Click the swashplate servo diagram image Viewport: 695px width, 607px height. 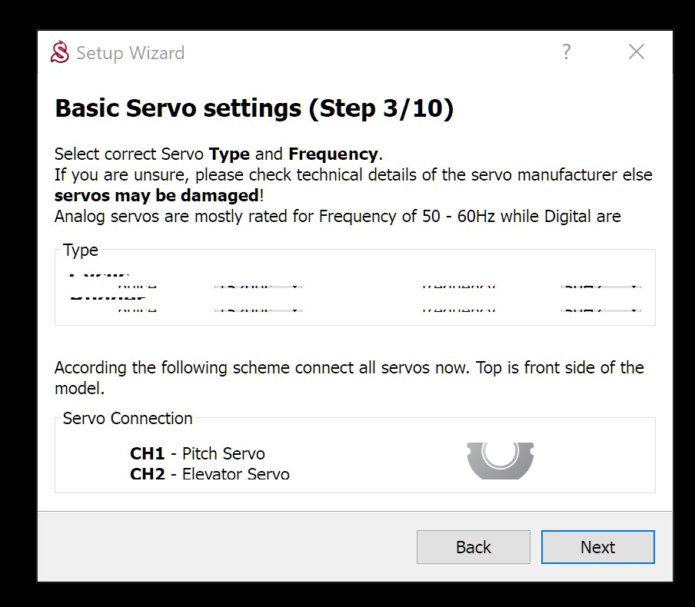pyautogui.click(x=500, y=459)
